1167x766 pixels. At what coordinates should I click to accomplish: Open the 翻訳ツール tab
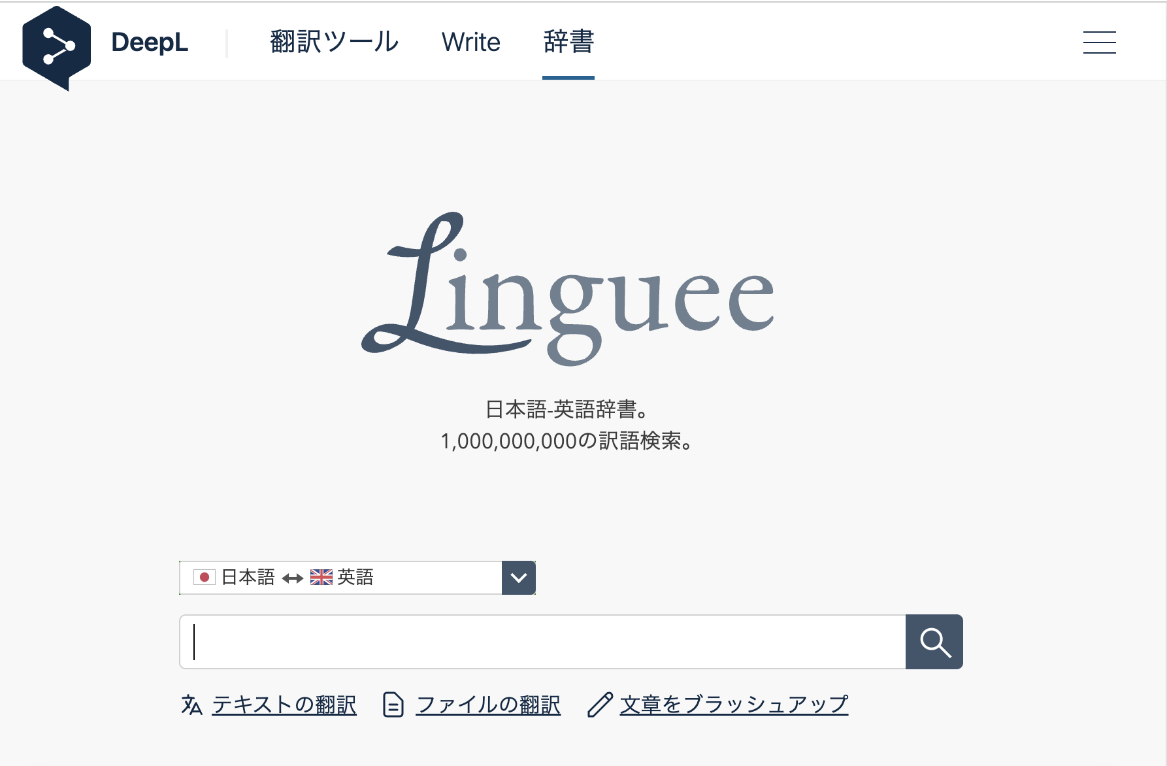click(x=334, y=42)
